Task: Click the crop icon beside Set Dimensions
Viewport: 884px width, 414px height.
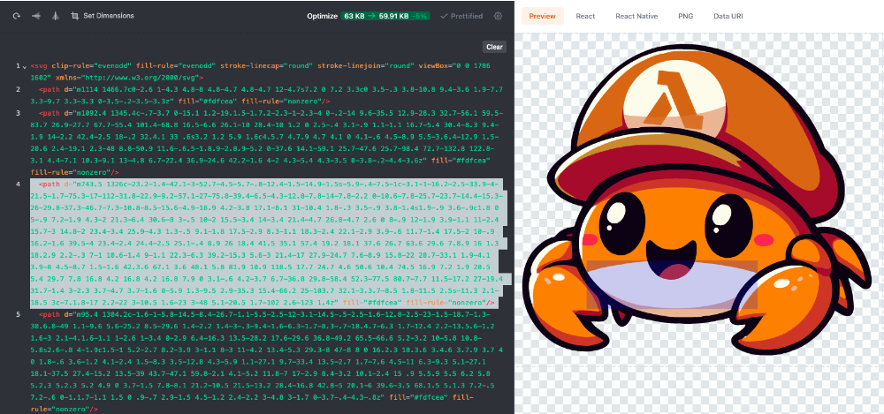Action: (74, 16)
